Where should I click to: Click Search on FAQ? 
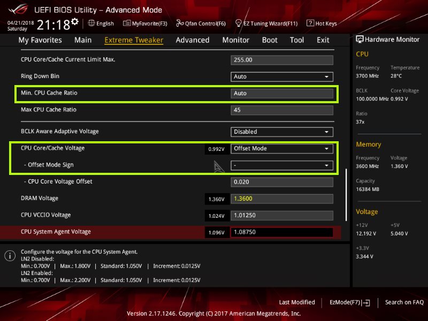click(404, 302)
